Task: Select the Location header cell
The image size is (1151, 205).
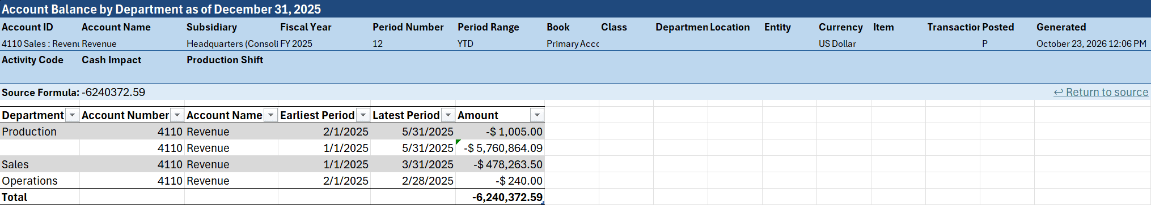Action: [735, 27]
